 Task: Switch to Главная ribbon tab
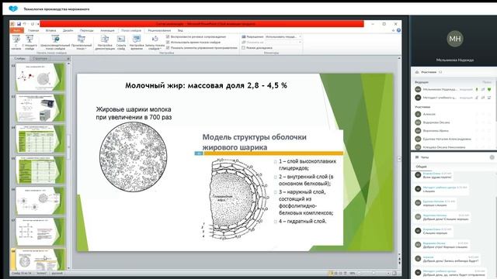tap(33, 30)
